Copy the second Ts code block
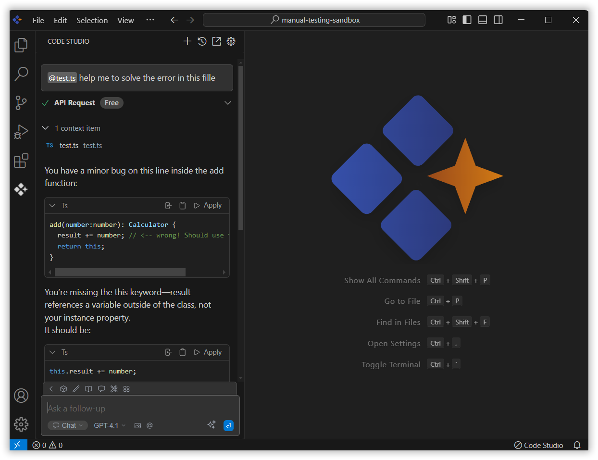Image resolution: width=598 pixels, height=460 pixels. pyautogui.click(x=182, y=352)
